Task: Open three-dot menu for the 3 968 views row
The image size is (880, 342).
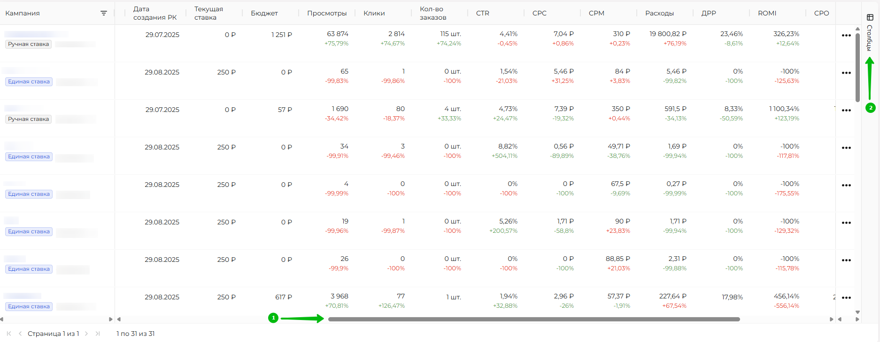Action: [846, 298]
